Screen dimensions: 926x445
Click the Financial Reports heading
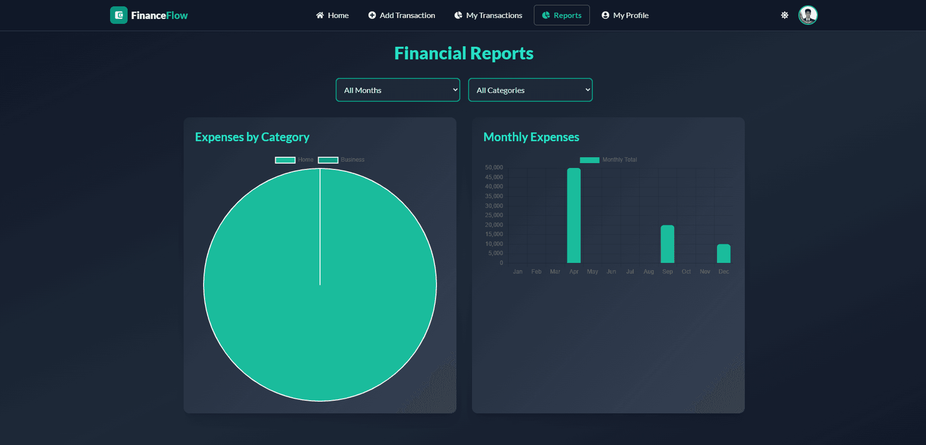click(x=464, y=53)
